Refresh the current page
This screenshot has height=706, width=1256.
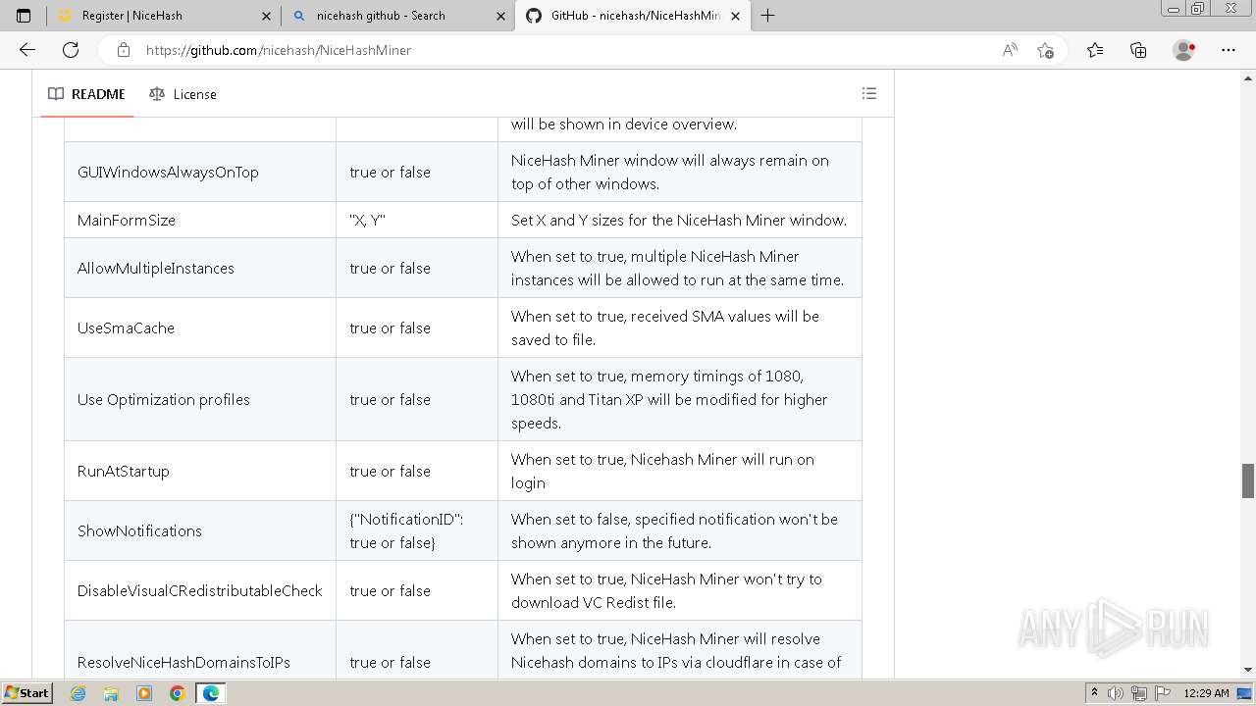click(x=71, y=50)
